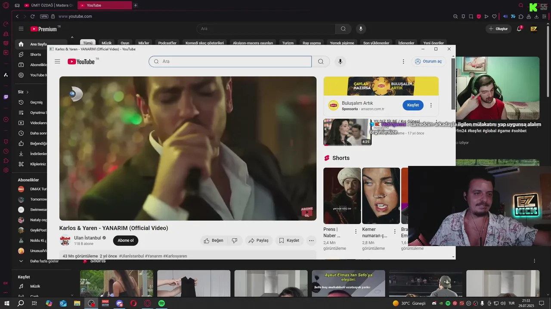
Task: Focus the Ara search field in the popup window
Action: click(x=230, y=61)
